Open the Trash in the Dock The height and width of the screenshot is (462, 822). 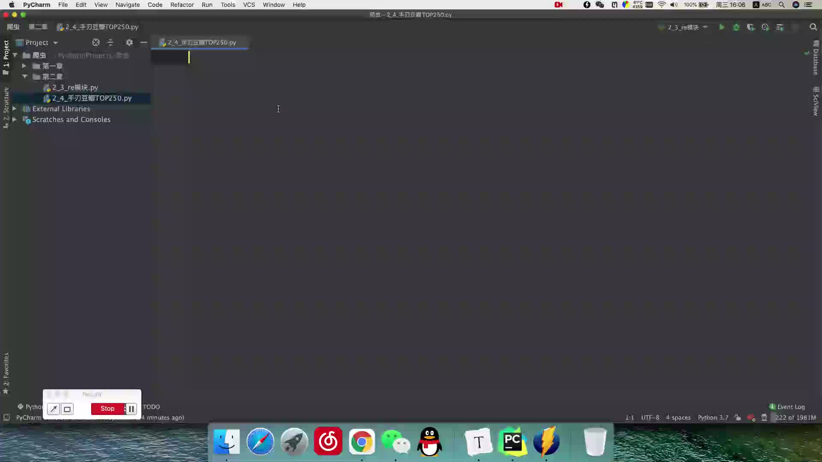595,441
